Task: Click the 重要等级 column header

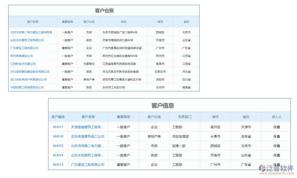Action: click(67, 22)
